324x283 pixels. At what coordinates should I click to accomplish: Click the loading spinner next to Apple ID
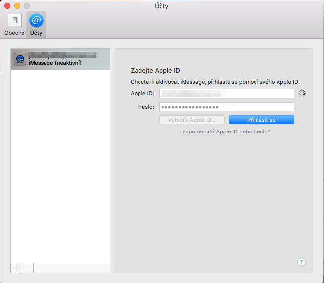coord(302,93)
